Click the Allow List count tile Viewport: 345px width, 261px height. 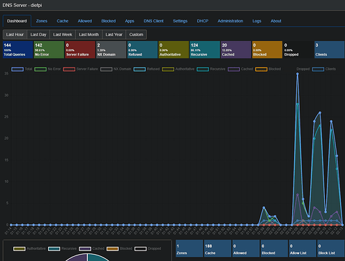pyautogui.click(x=302, y=248)
